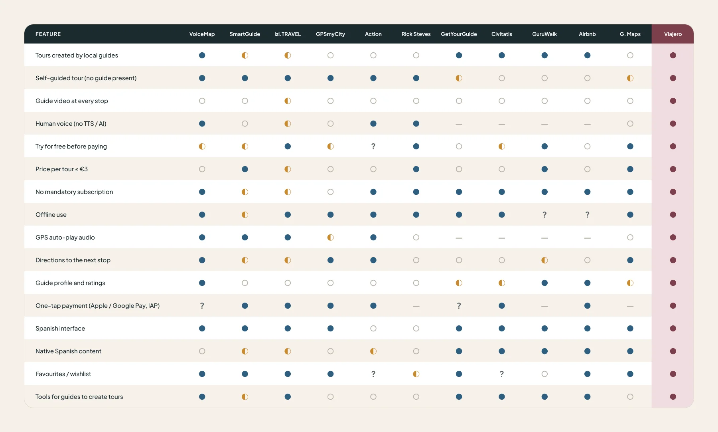The width and height of the screenshot is (718, 432).
Task: Click G. Maps half-circle in Guide profile and ratings row
Action: tap(630, 283)
